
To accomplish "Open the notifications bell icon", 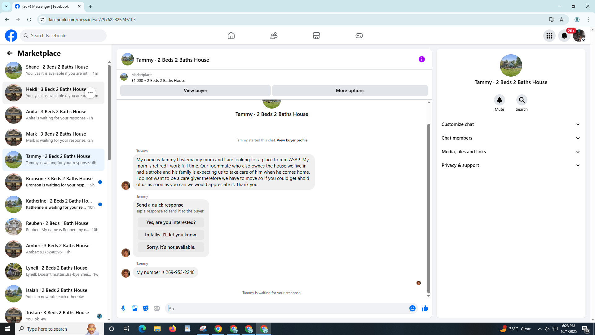I will (564, 36).
